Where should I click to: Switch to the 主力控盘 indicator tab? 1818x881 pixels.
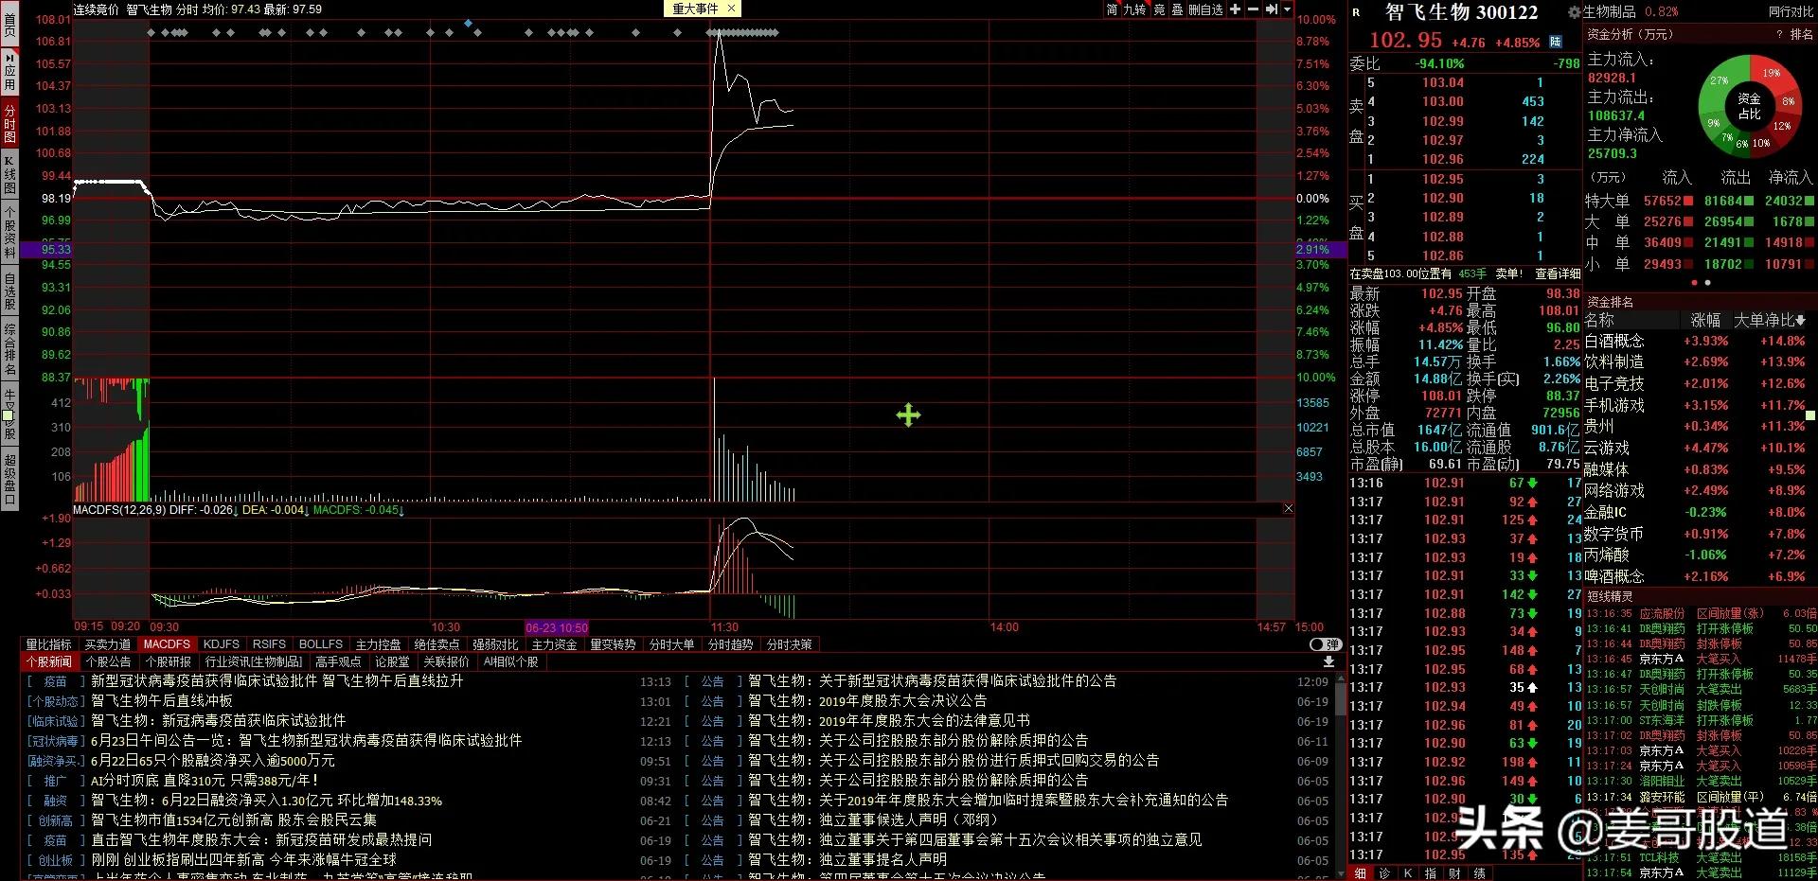[378, 644]
